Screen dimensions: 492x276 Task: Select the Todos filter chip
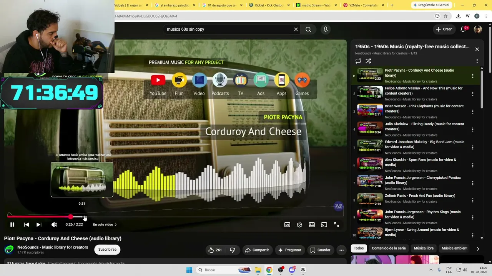pyautogui.click(x=359, y=248)
